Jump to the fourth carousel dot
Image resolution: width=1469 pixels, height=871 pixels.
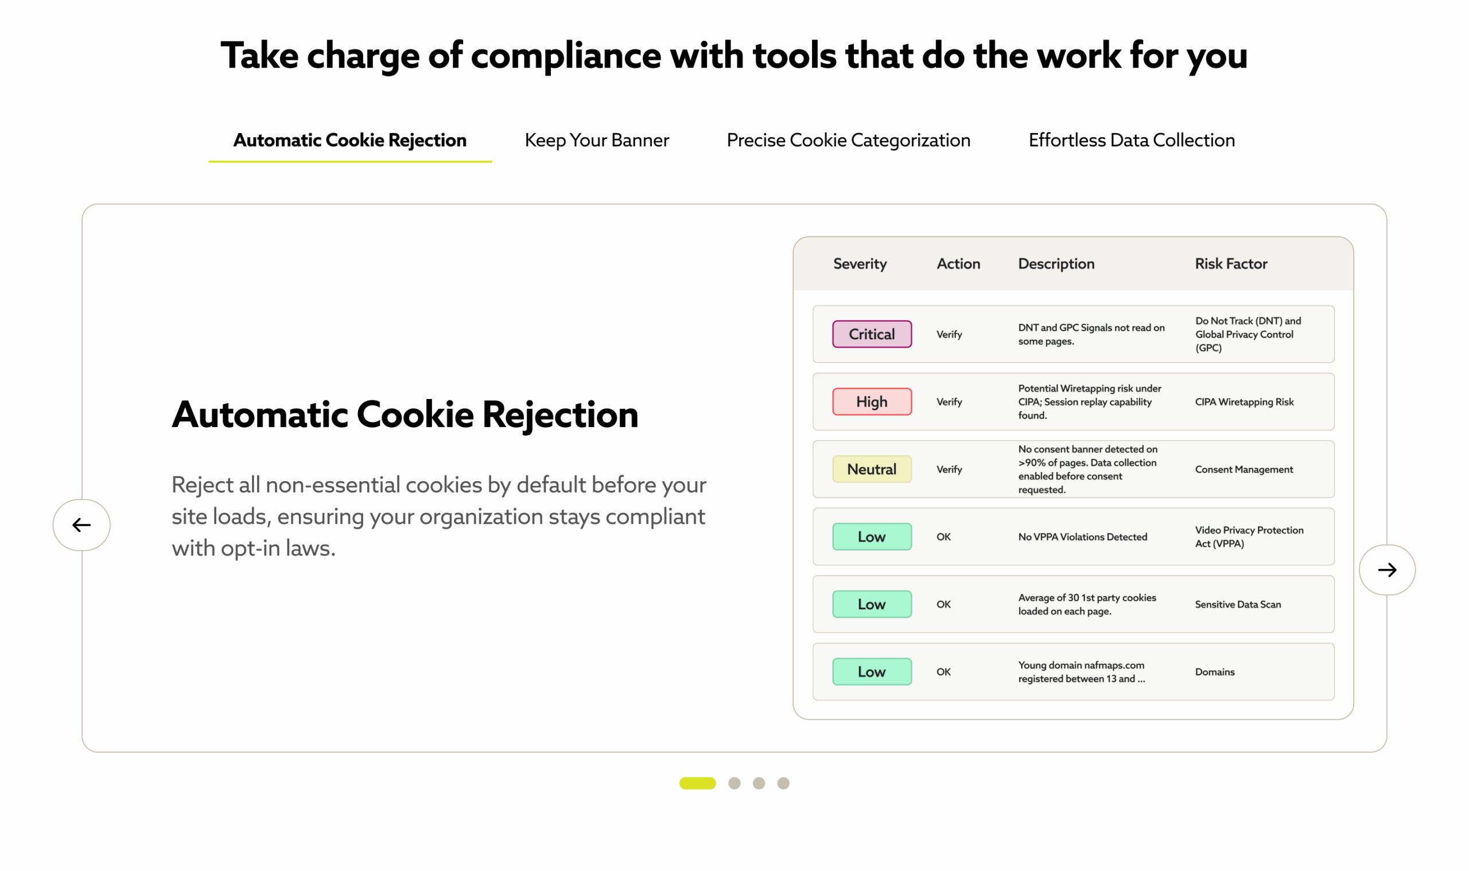pos(783,783)
